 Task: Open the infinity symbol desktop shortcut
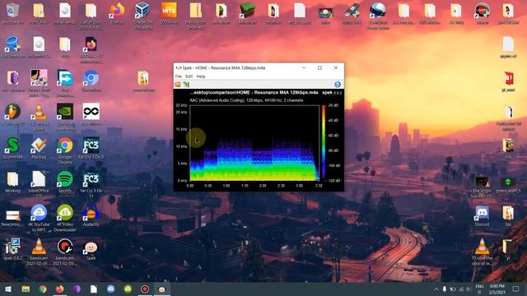(91, 114)
